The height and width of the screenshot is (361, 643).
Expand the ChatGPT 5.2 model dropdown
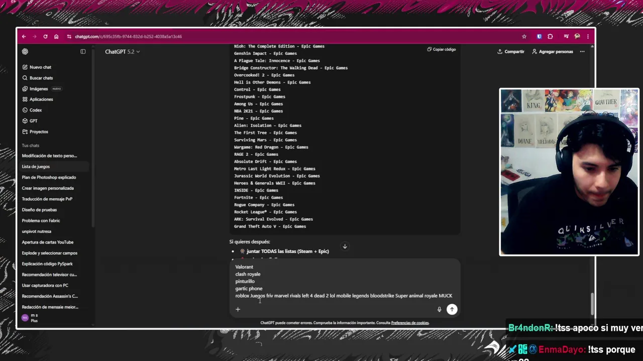pos(122,52)
